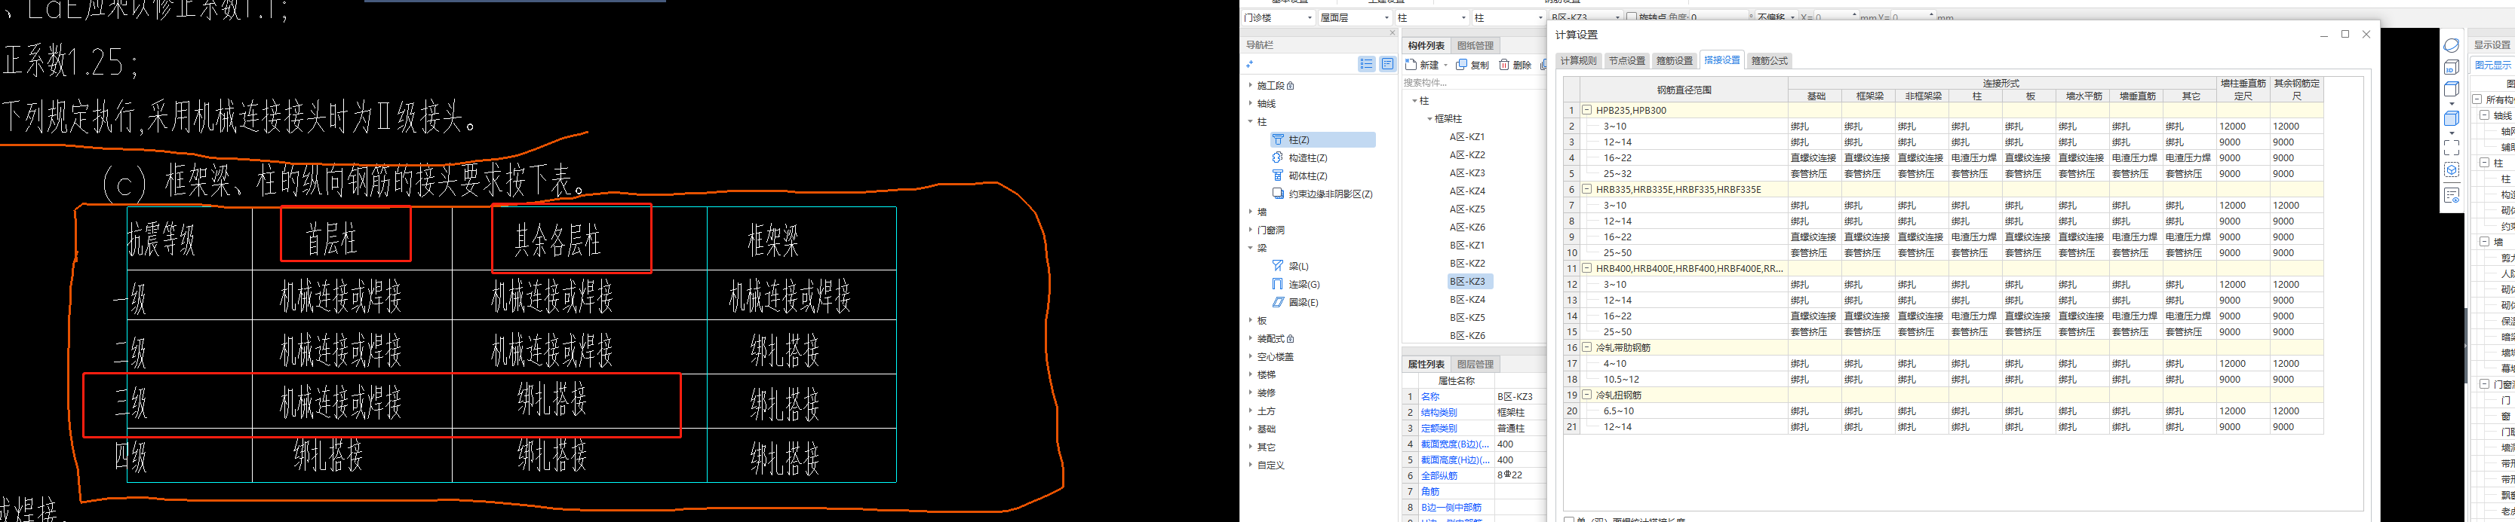The image size is (2515, 522).
Task: Toggle 所有构件 checkbox in display settings
Action: (2477, 99)
